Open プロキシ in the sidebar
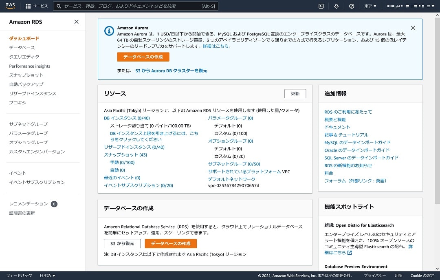Viewport: 440px width, 280px height. point(18,103)
